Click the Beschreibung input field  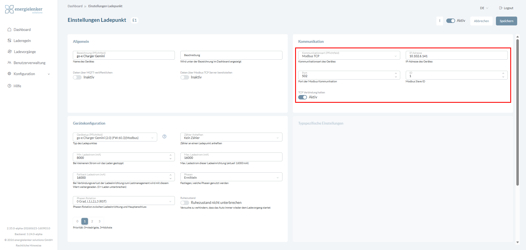click(231, 55)
